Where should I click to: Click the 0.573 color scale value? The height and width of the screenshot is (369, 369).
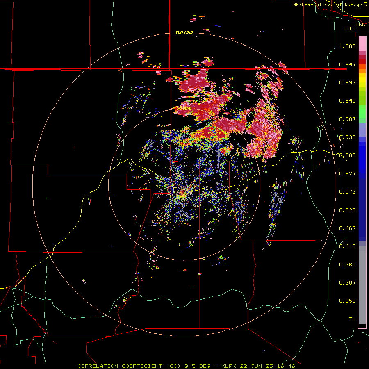(347, 192)
